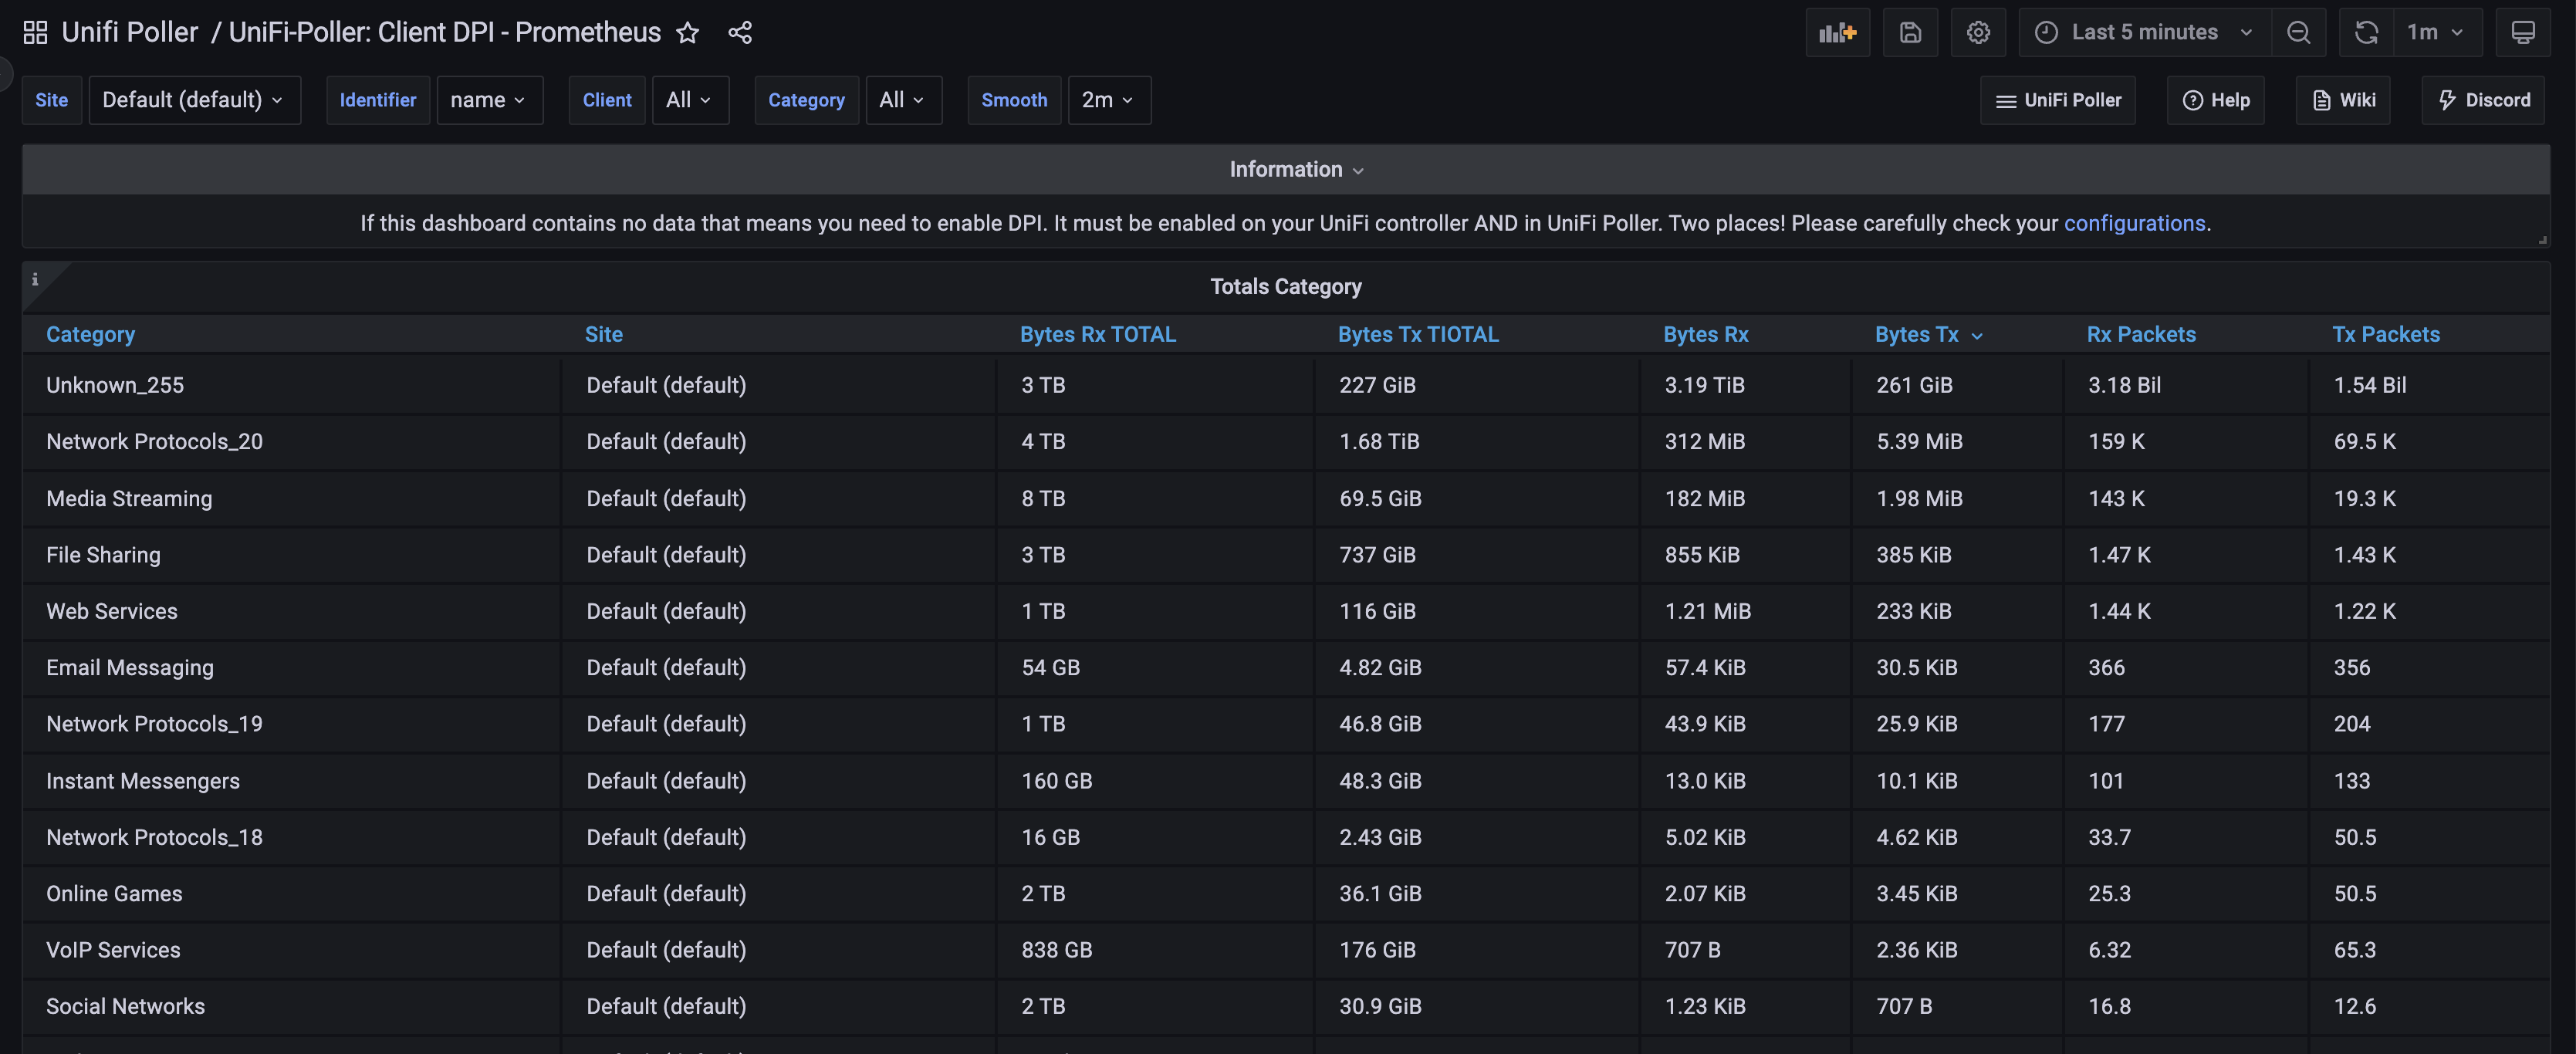Open the Smooth 2m dropdown
The height and width of the screenshot is (1054, 2576).
[1108, 100]
